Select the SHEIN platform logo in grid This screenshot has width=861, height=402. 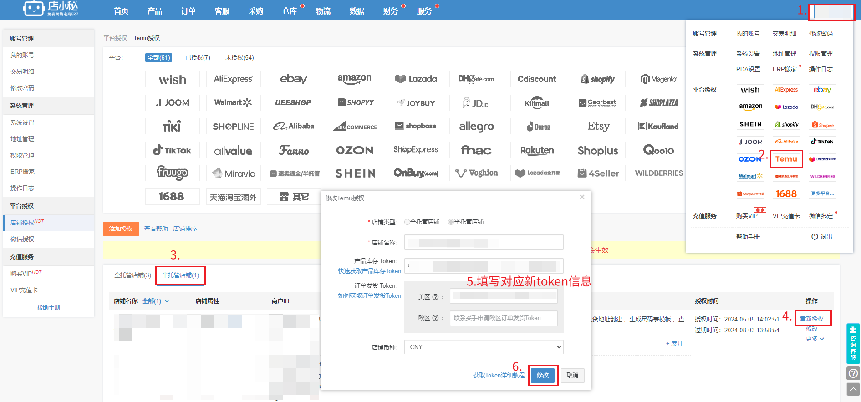point(355,173)
